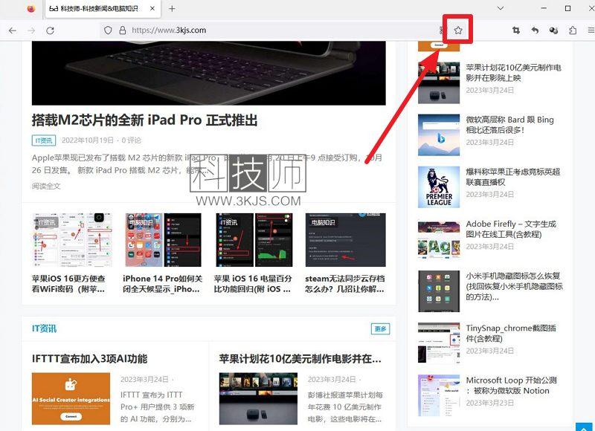The image size is (595, 431).
Task: Open main article 苹果计划花10亿美元制作电影并在...
Action: coord(300,359)
